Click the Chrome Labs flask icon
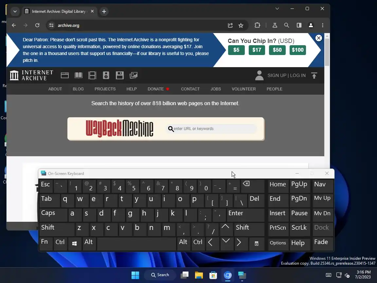Image resolution: width=377 pixels, height=283 pixels. point(275,25)
